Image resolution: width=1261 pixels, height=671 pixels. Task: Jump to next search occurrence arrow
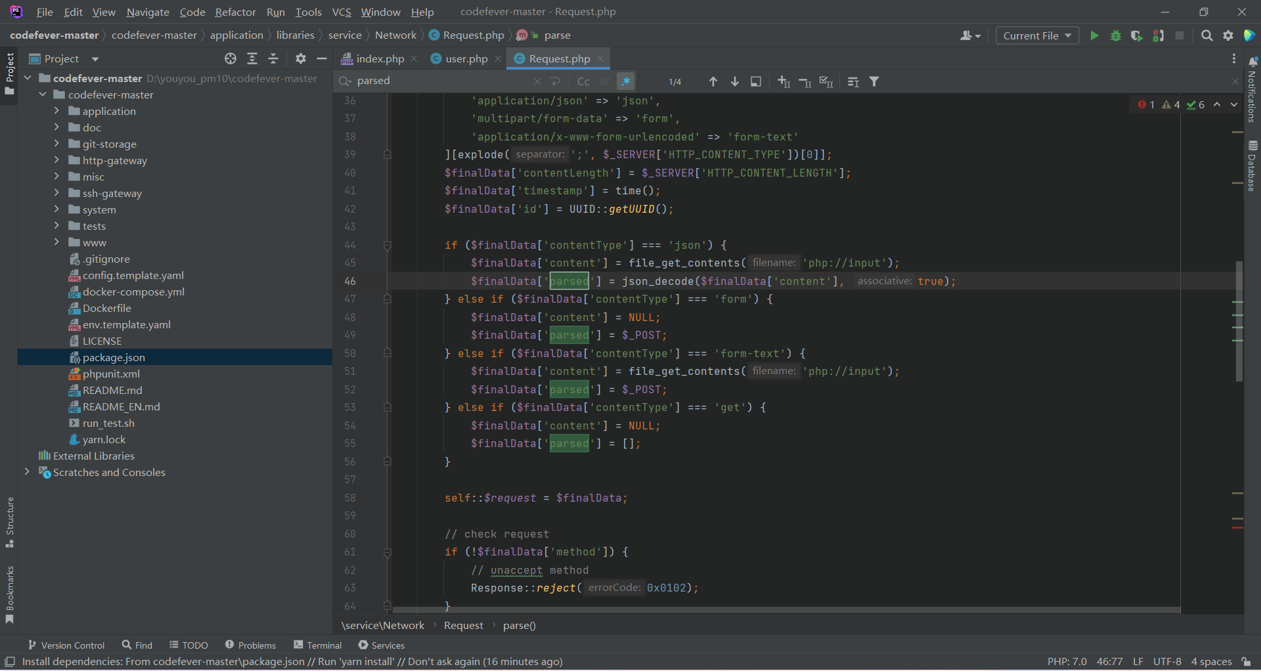[x=735, y=81]
